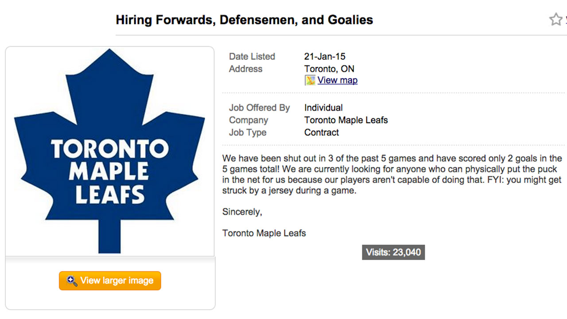Open the View map link
The width and height of the screenshot is (567, 319).
pos(337,80)
